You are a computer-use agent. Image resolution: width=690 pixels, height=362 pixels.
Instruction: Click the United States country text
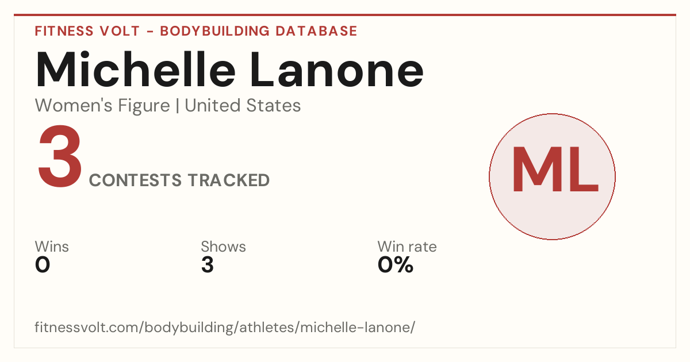click(243, 106)
